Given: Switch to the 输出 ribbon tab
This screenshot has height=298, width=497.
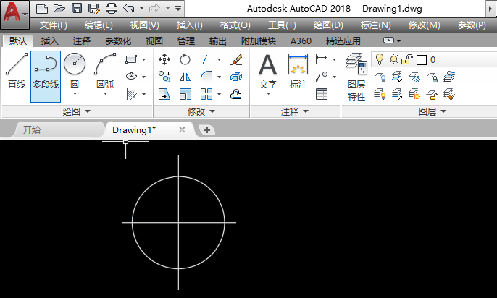Looking at the screenshot, I should (x=218, y=41).
